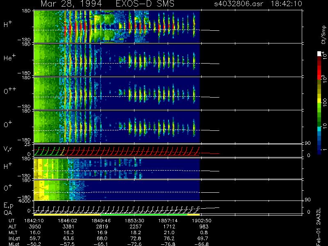Click UT value '1902:50'
Screen dimensions: 328x246
pyautogui.click(x=202, y=221)
